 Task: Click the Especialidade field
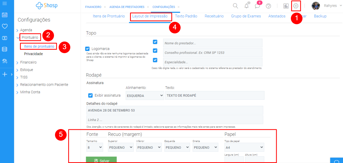coord(213,62)
